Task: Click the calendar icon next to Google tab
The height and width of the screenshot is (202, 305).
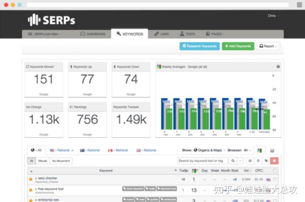Action: pyautogui.click(x=272, y=150)
